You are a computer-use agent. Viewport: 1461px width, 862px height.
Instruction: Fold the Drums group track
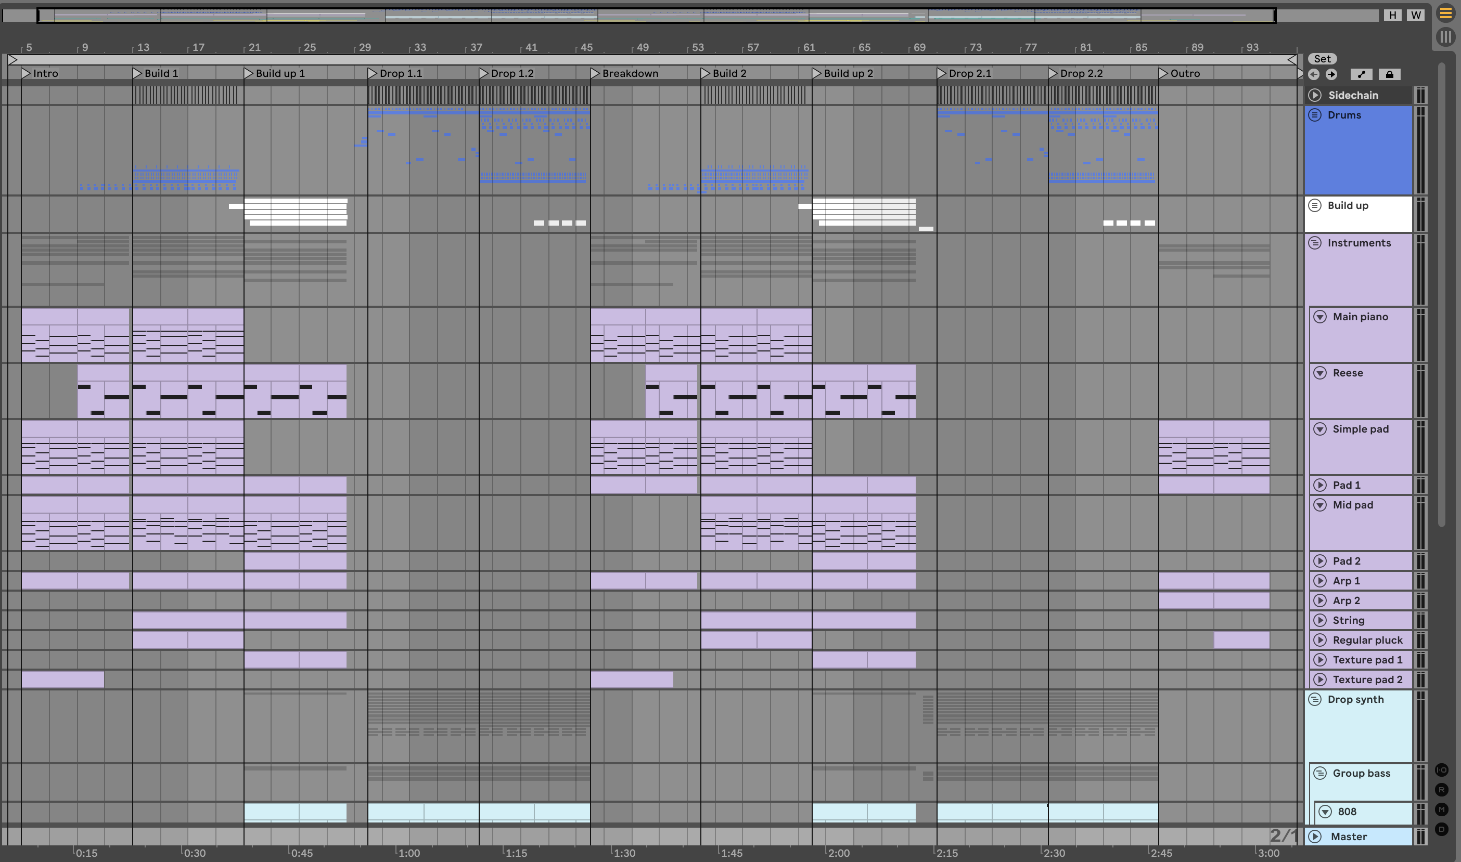[1315, 115]
